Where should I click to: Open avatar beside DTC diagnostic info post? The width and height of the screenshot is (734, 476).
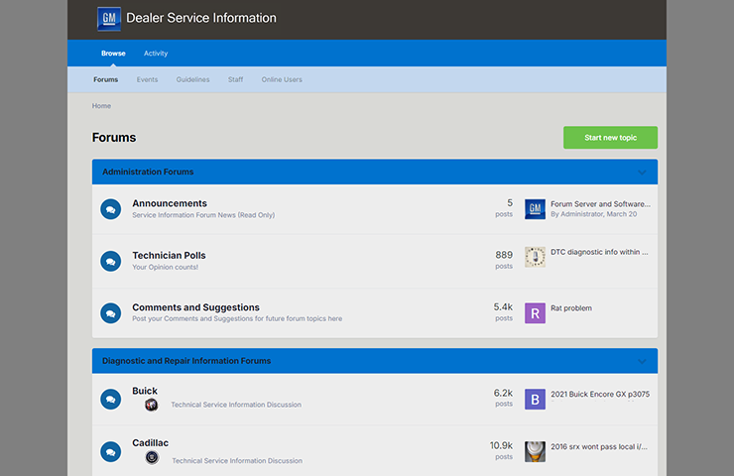tap(535, 257)
